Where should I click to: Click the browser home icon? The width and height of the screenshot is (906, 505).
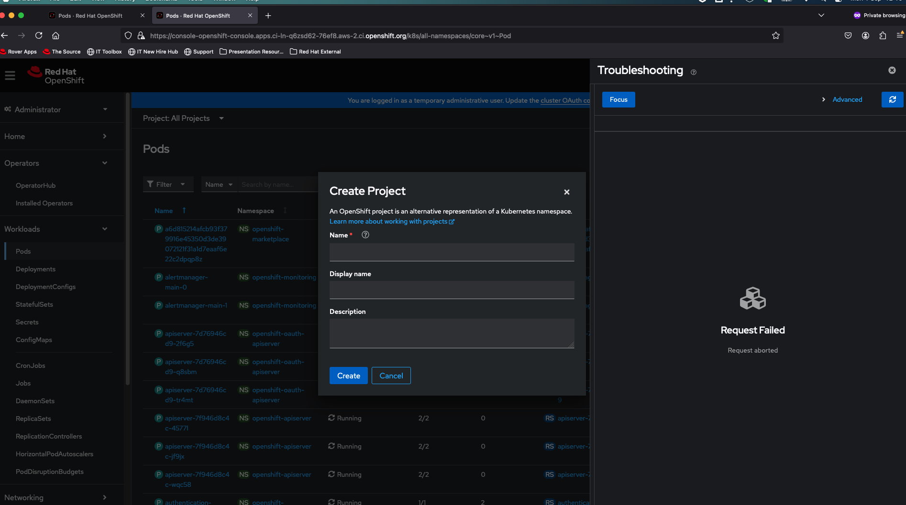[56, 35]
